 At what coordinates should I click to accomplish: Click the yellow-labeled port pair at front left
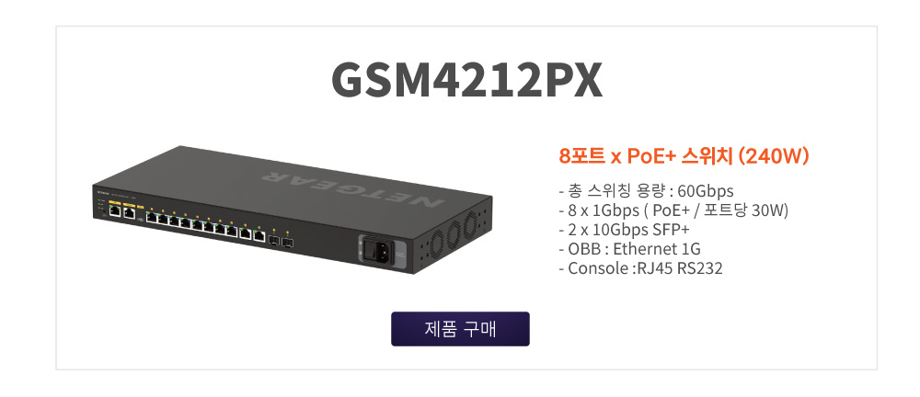(122, 211)
